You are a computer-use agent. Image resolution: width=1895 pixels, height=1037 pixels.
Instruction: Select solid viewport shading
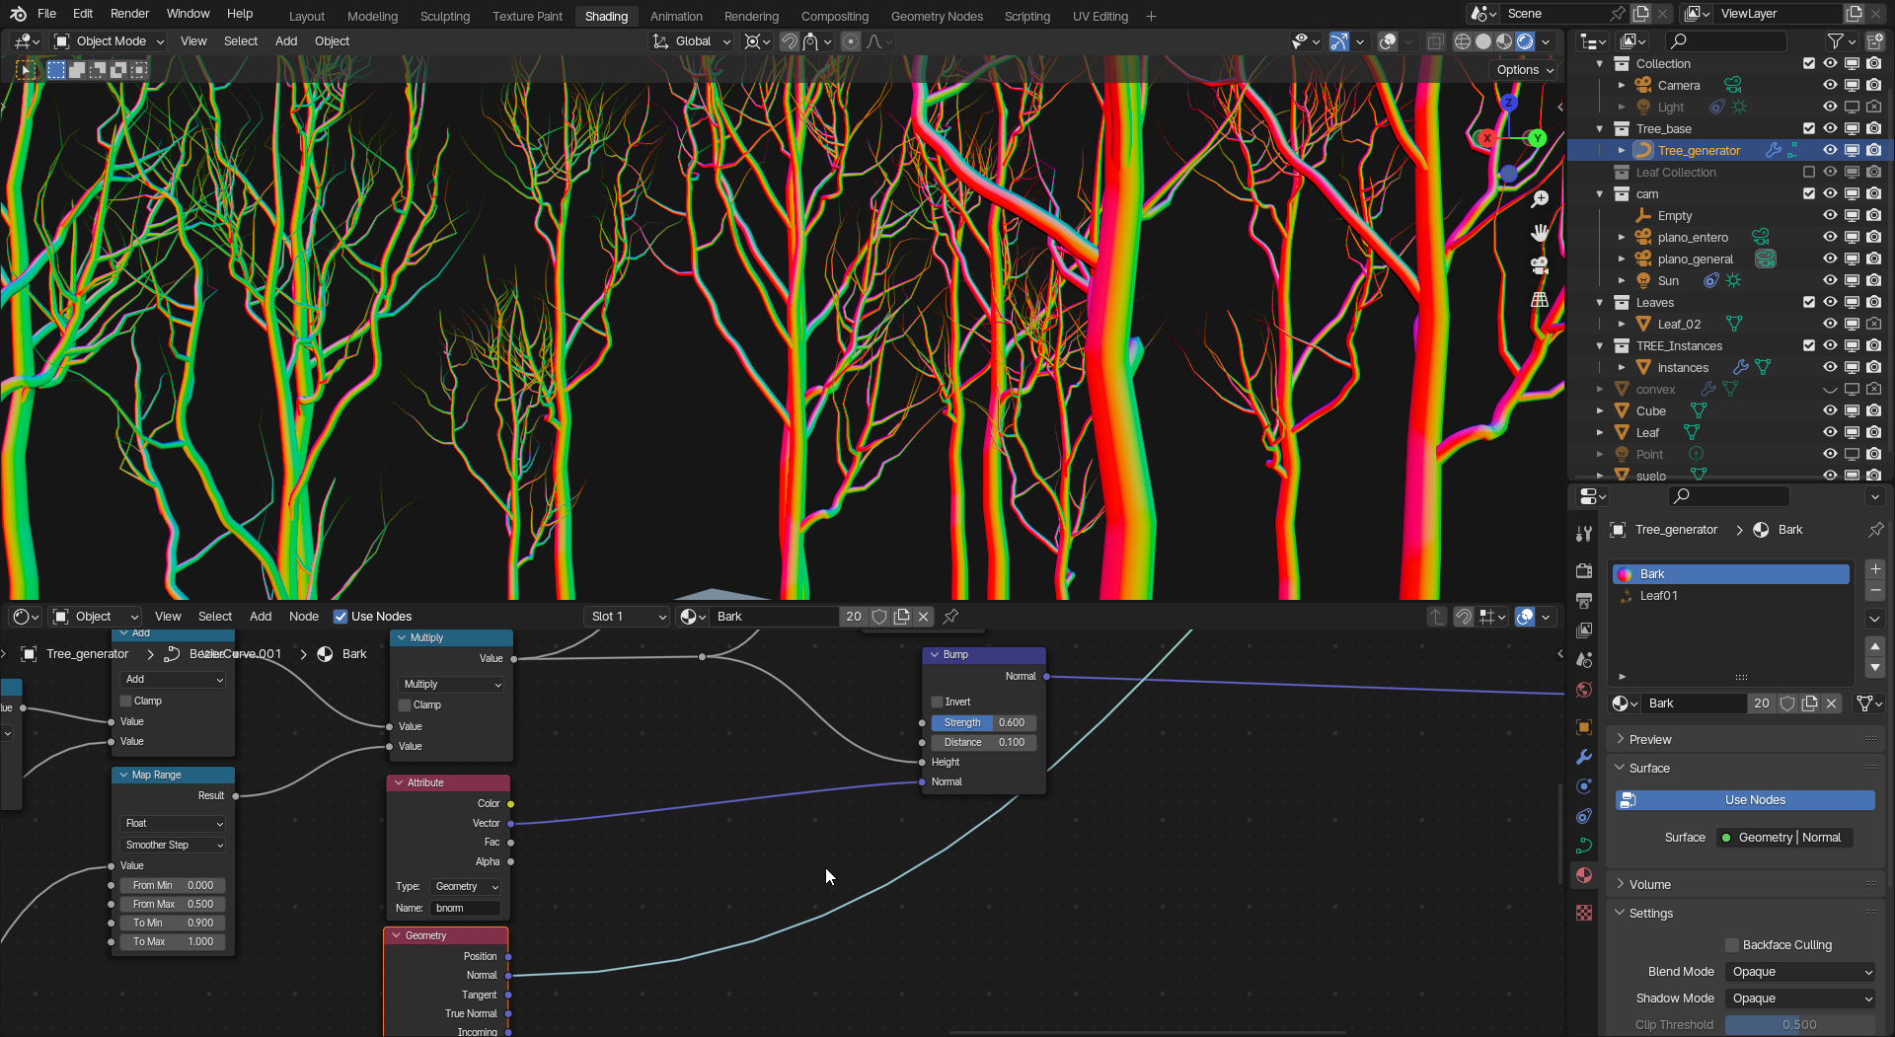click(1482, 41)
